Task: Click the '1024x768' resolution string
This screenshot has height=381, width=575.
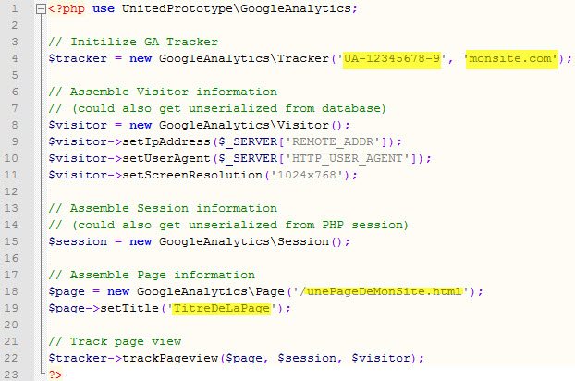Action: click(x=307, y=175)
